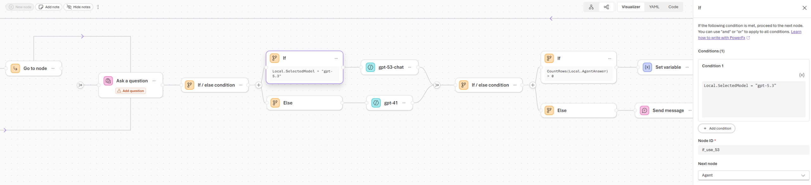The image size is (811, 185).
Task: Expand the Next node dropdown
Action: [753, 175]
